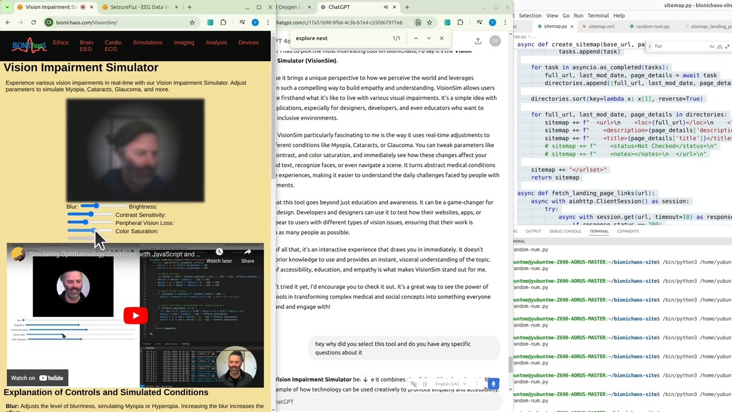Switch to the OUTPUT panel tab
The height and width of the screenshot is (412, 732).
pyautogui.click(x=533, y=231)
